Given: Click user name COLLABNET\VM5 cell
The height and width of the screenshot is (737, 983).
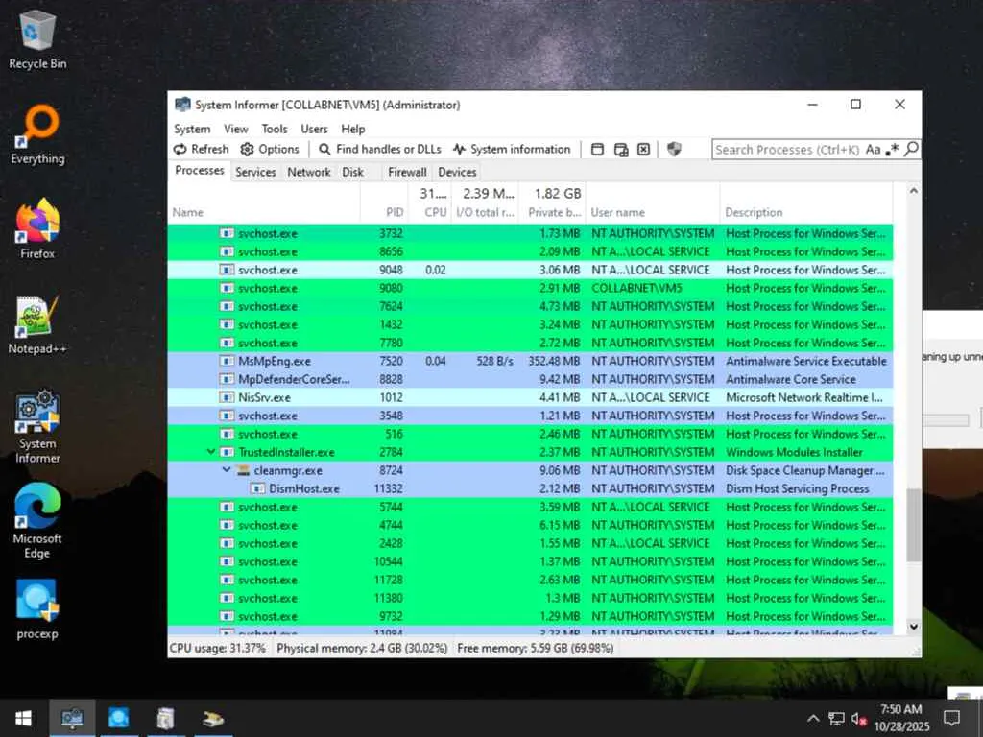Looking at the screenshot, I should [x=637, y=288].
